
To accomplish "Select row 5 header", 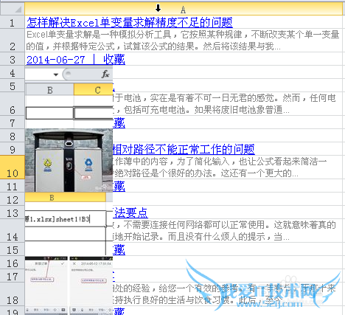I will click(x=13, y=86).
